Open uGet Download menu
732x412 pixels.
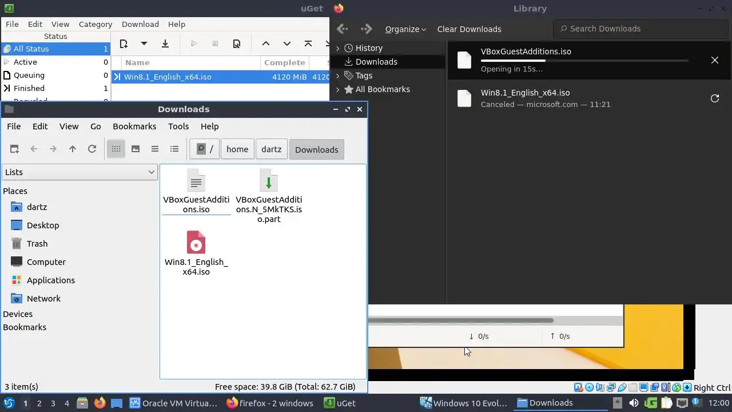point(140,24)
